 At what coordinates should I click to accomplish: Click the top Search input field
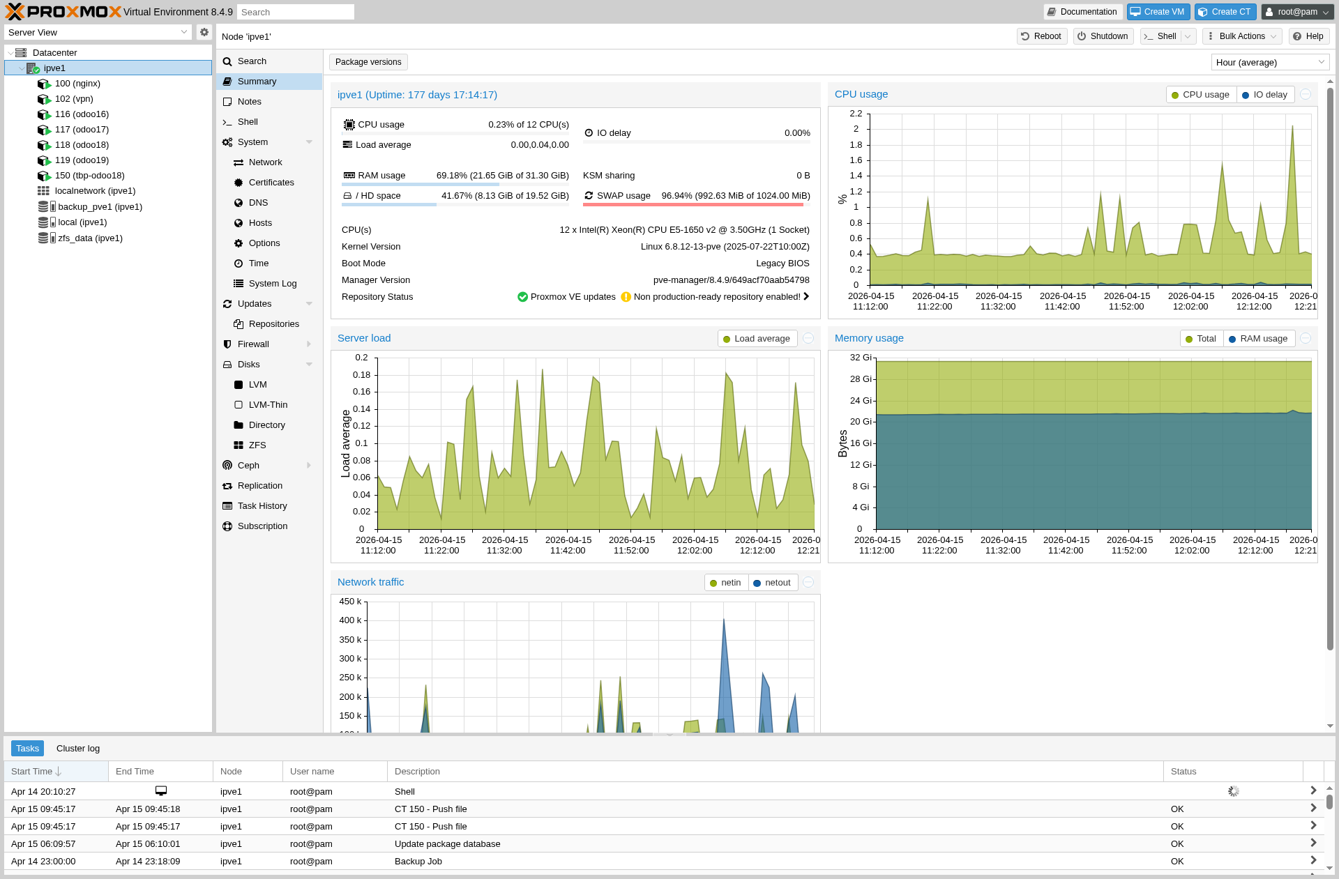(295, 12)
